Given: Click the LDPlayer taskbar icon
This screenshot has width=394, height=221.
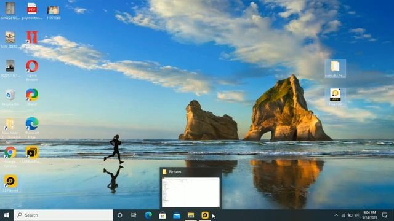Looking at the screenshot, I should coord(205,215).
